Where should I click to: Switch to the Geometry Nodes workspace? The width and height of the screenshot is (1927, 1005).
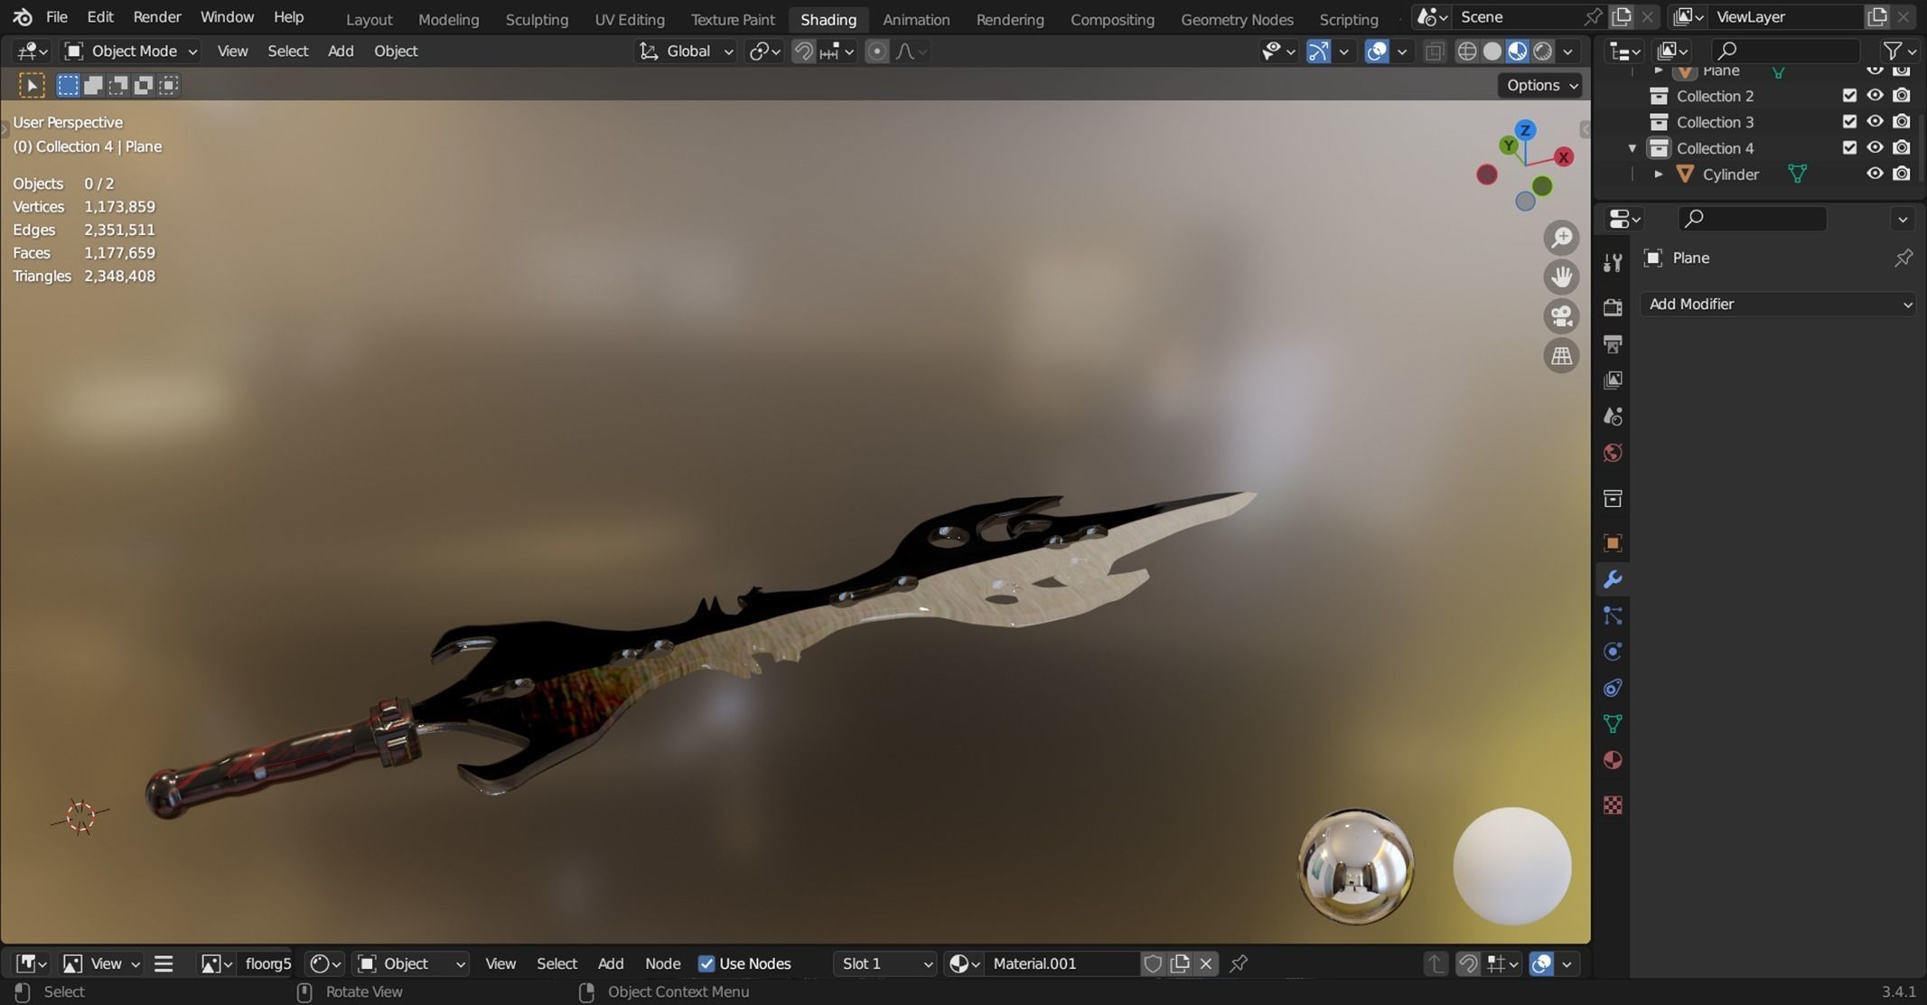click(1237, 19)
